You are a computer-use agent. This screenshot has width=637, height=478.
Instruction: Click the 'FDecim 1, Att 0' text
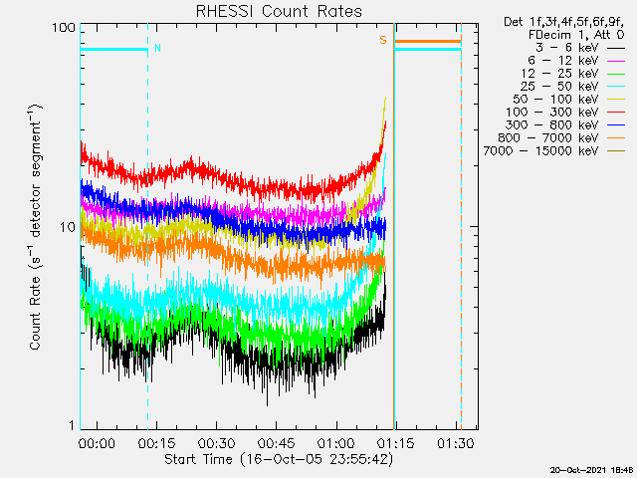click(x=576, y=35)
